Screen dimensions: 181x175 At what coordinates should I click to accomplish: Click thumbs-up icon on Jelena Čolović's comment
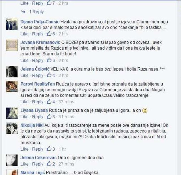pos(49,75)
